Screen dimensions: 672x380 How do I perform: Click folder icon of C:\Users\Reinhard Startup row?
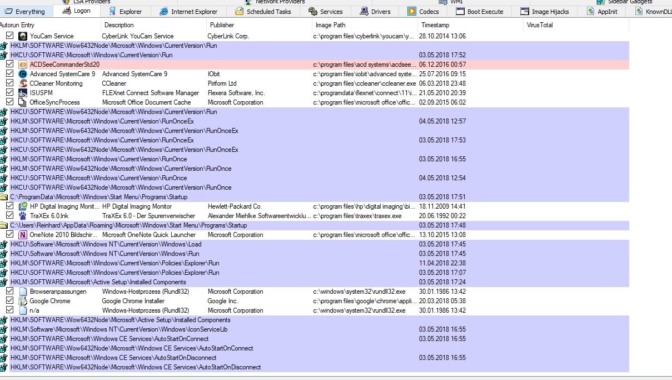4,225
